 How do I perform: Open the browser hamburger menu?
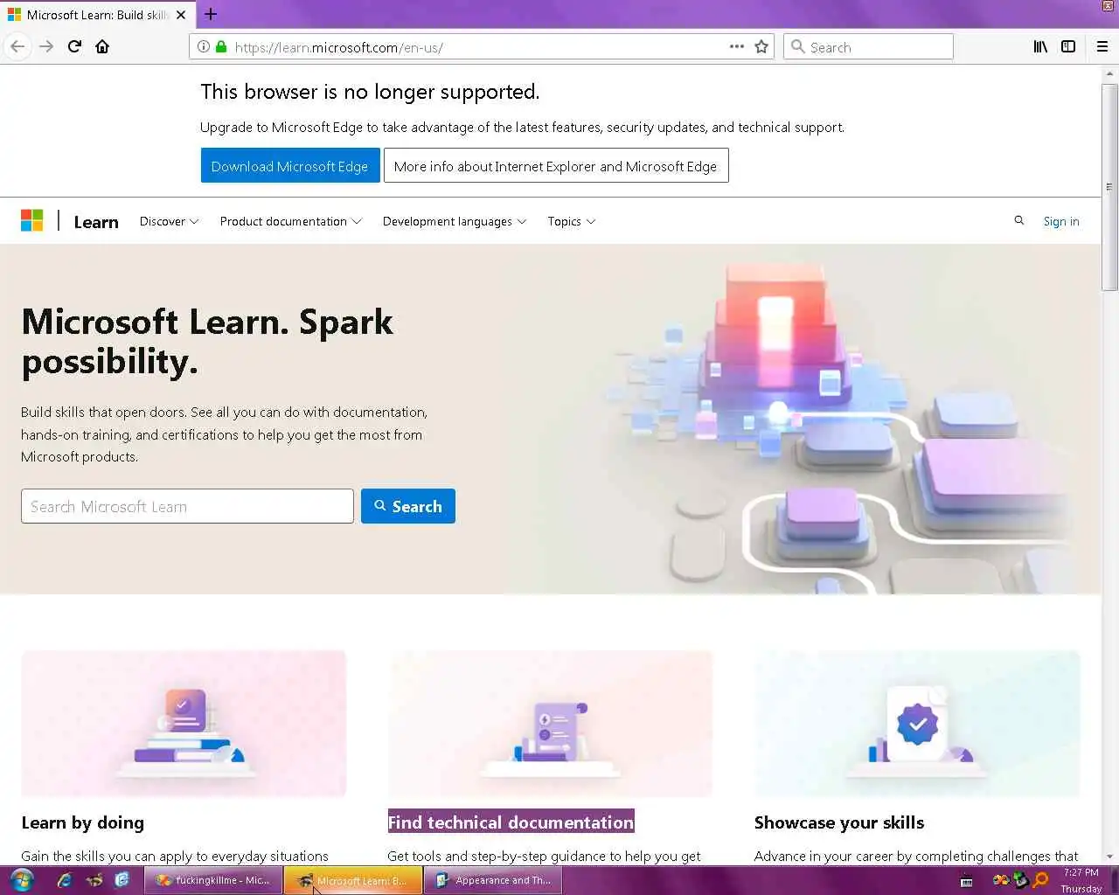1102,46
